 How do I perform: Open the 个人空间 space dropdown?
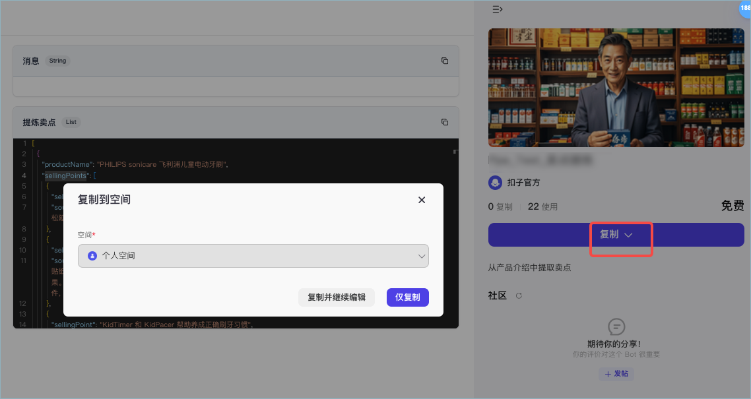253,256
